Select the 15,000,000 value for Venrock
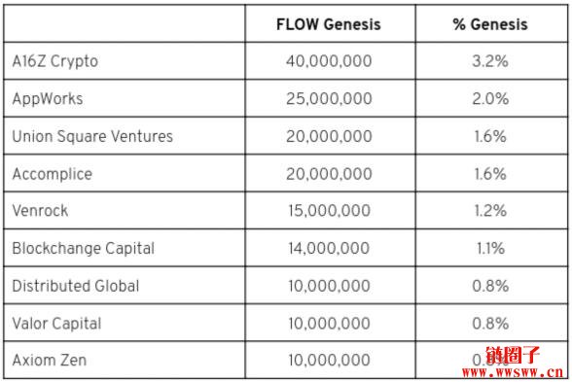Viewport: 572px width, 382px height. 329,211
